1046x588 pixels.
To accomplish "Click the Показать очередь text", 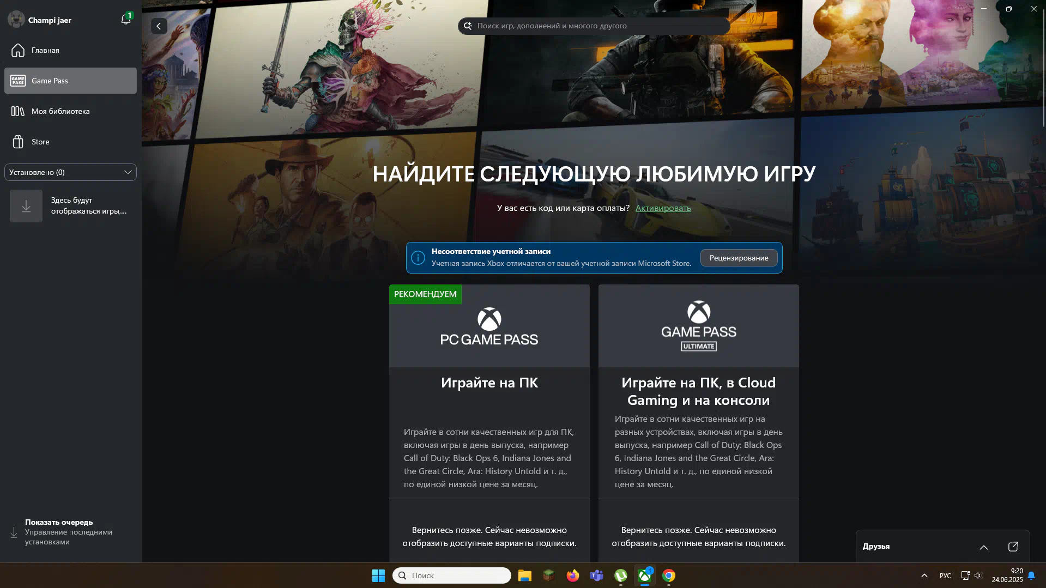I will pos(59,522).
